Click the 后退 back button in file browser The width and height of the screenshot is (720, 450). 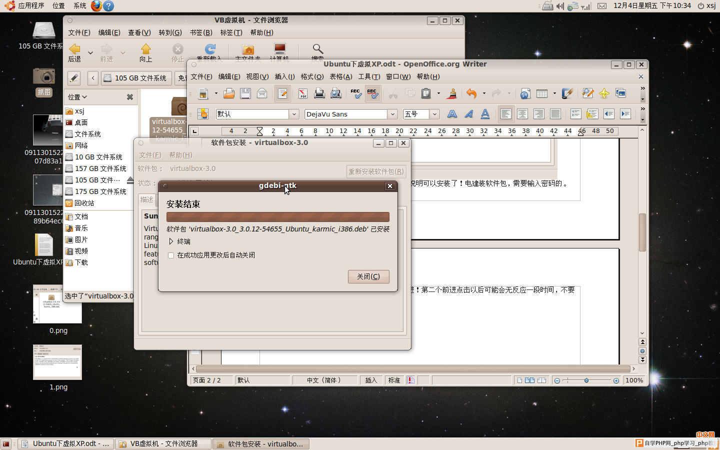74,52
